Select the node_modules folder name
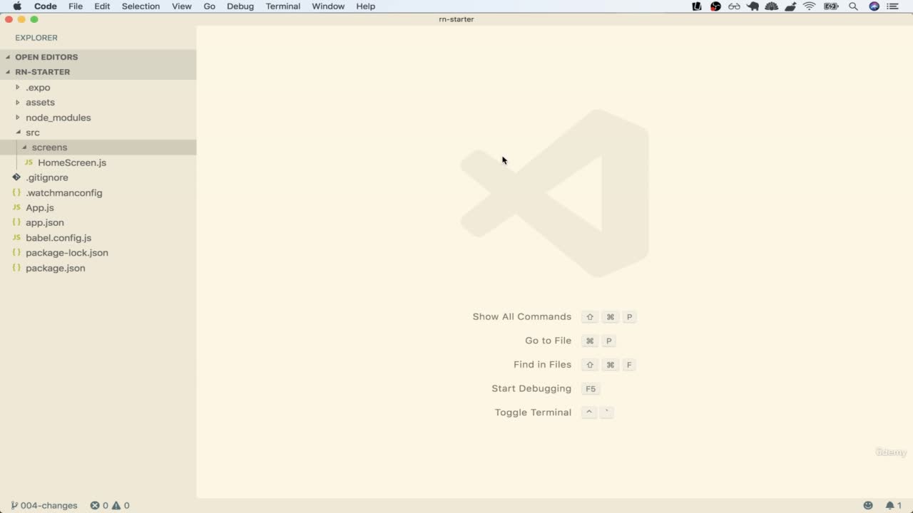 (x=58, y=118)
